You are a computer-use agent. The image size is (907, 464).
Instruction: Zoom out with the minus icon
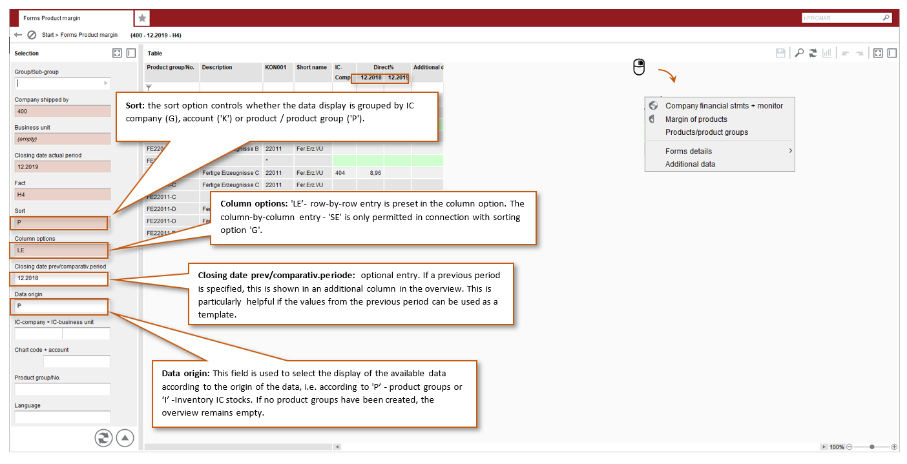tap(850, 447)
